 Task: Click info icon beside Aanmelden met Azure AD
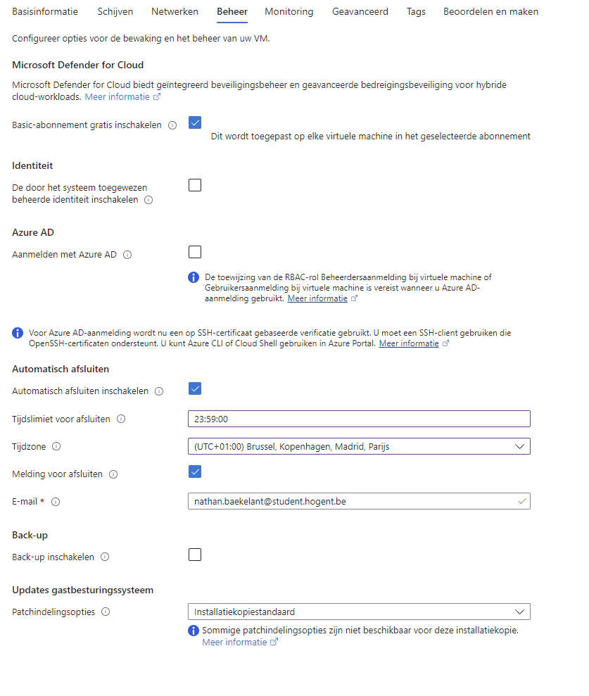click(127, 255)
